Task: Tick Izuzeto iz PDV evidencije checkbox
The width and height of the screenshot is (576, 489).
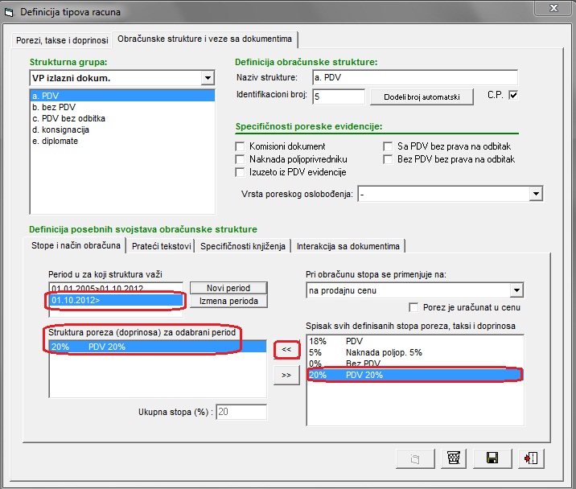Action: [240, 172]
